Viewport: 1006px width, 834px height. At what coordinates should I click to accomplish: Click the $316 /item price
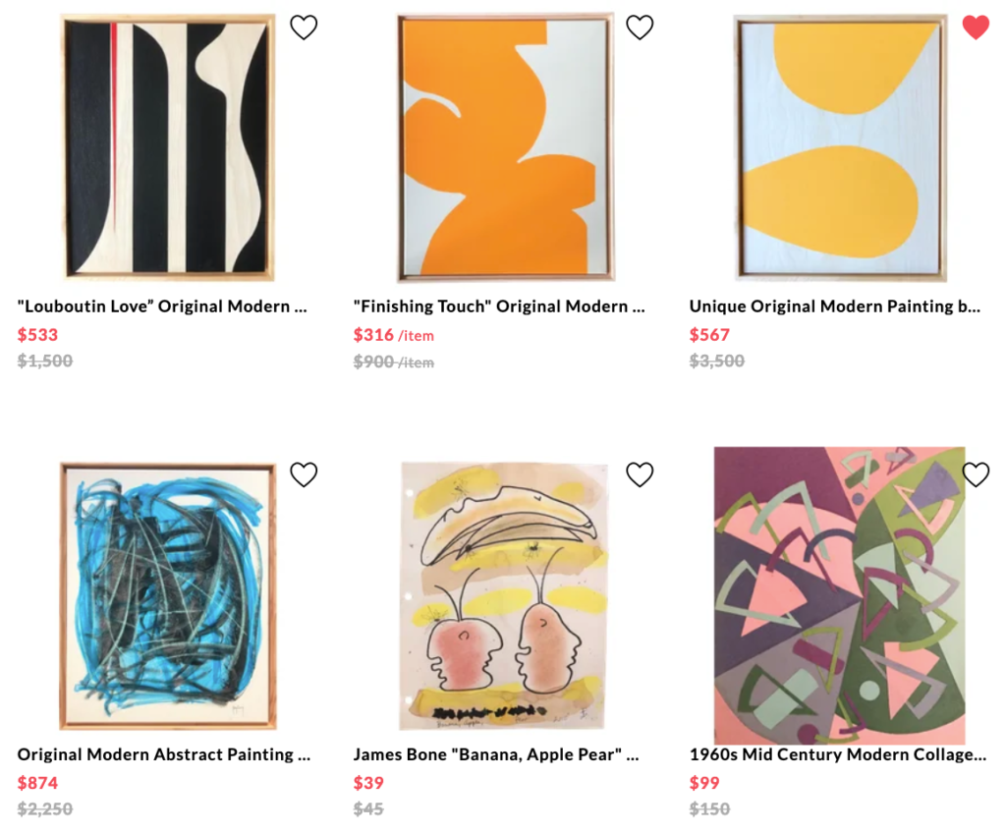[393, 335]
